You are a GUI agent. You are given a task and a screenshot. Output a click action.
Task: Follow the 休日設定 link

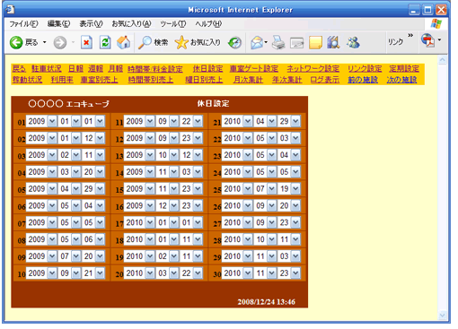(x=207, y=69)
